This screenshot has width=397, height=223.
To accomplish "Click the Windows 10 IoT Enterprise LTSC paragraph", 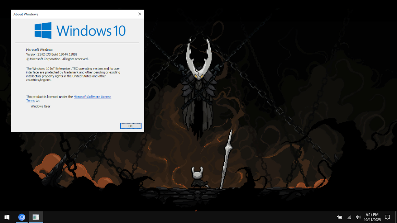I will (73, 74).
